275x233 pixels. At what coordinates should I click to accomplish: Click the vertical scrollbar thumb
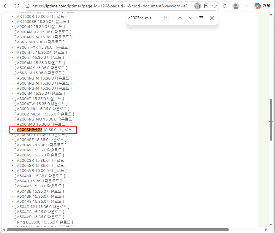pyautogui.click(x=271, y=120)
